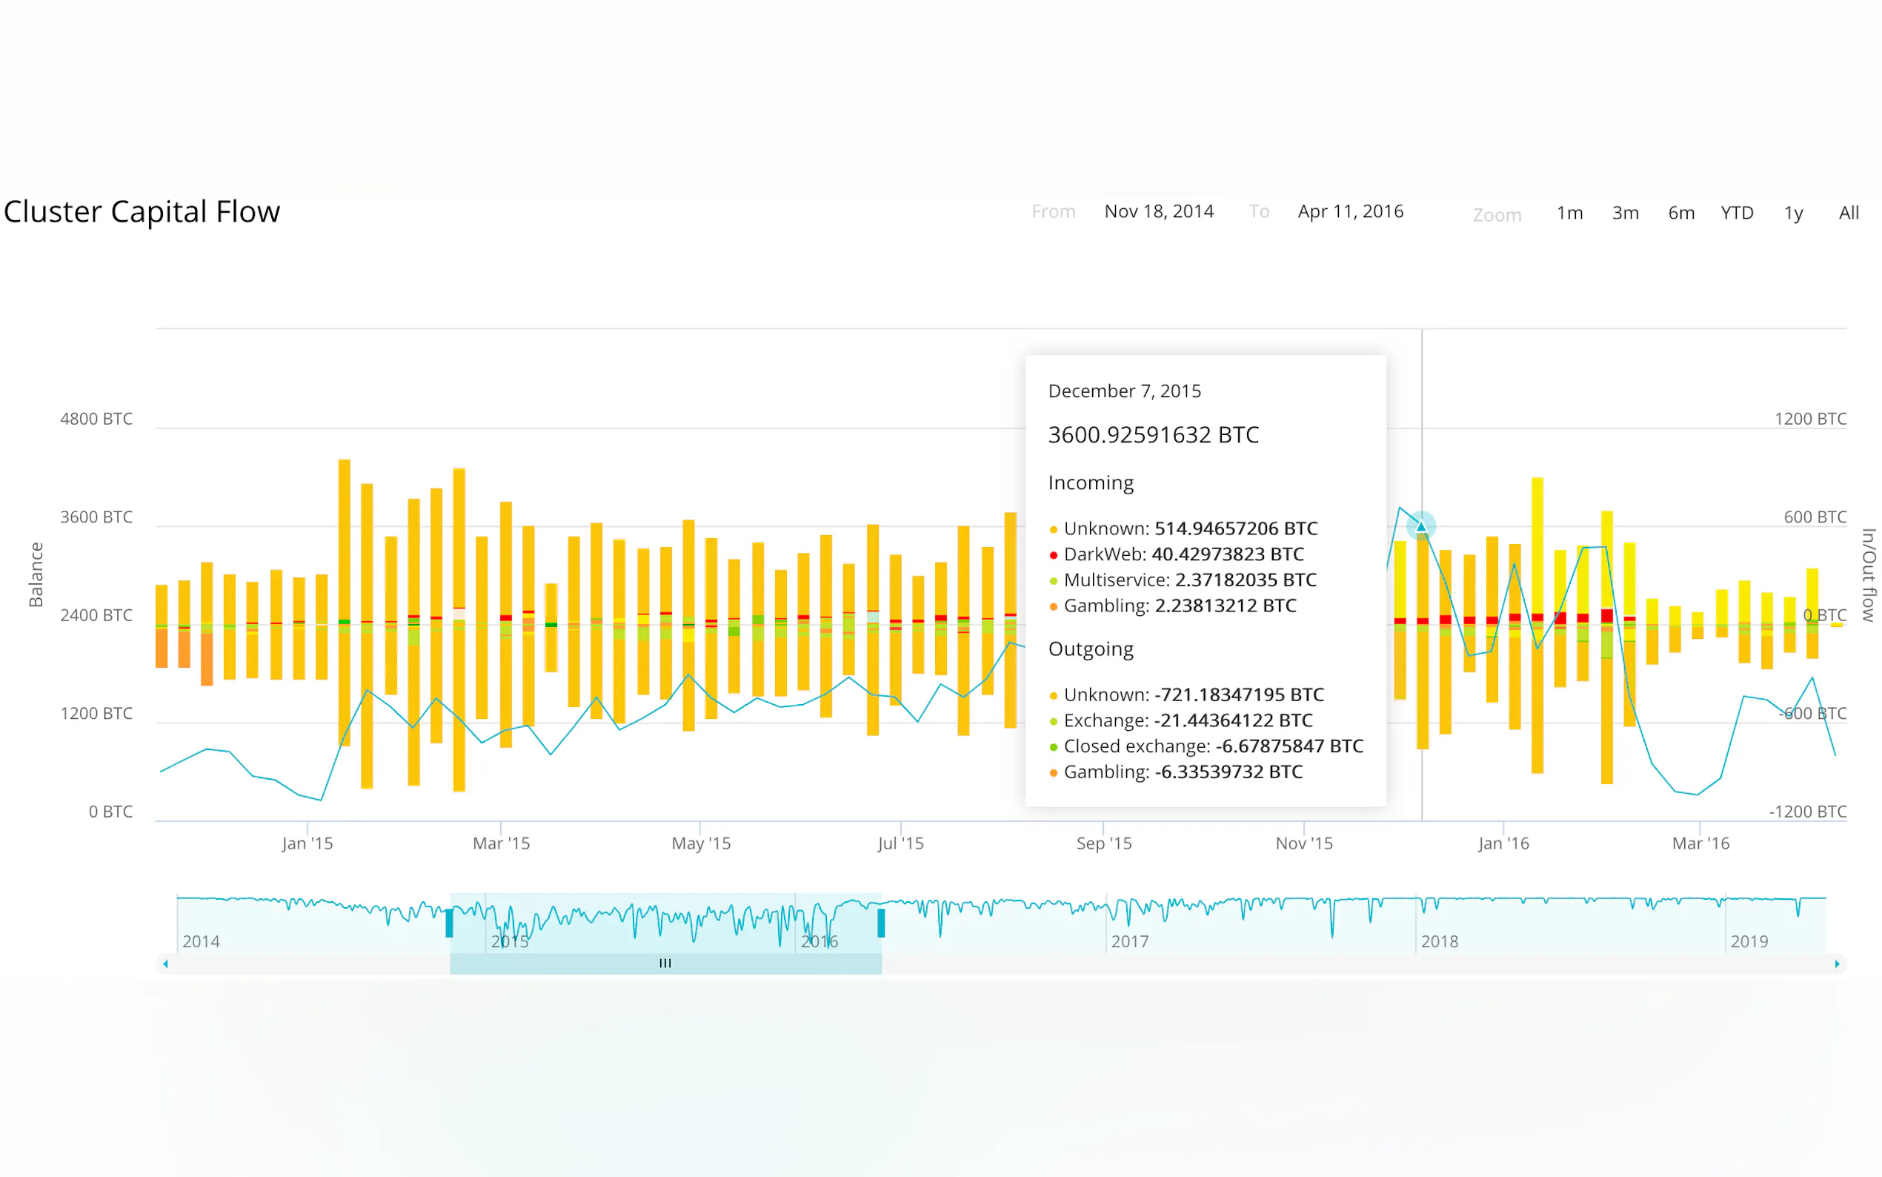The height and width of the screenshot is (1177, 1882).
Task: Grab the left navigator range handle
Action: pos(449,924)
